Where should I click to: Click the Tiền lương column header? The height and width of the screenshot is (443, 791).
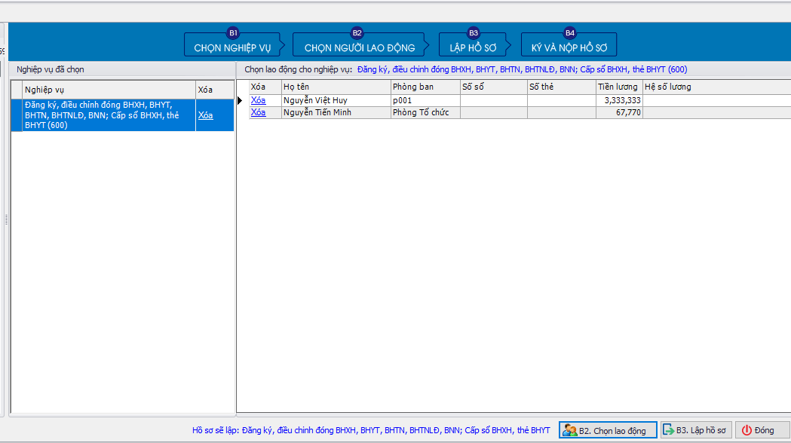(x=619, y=87)
